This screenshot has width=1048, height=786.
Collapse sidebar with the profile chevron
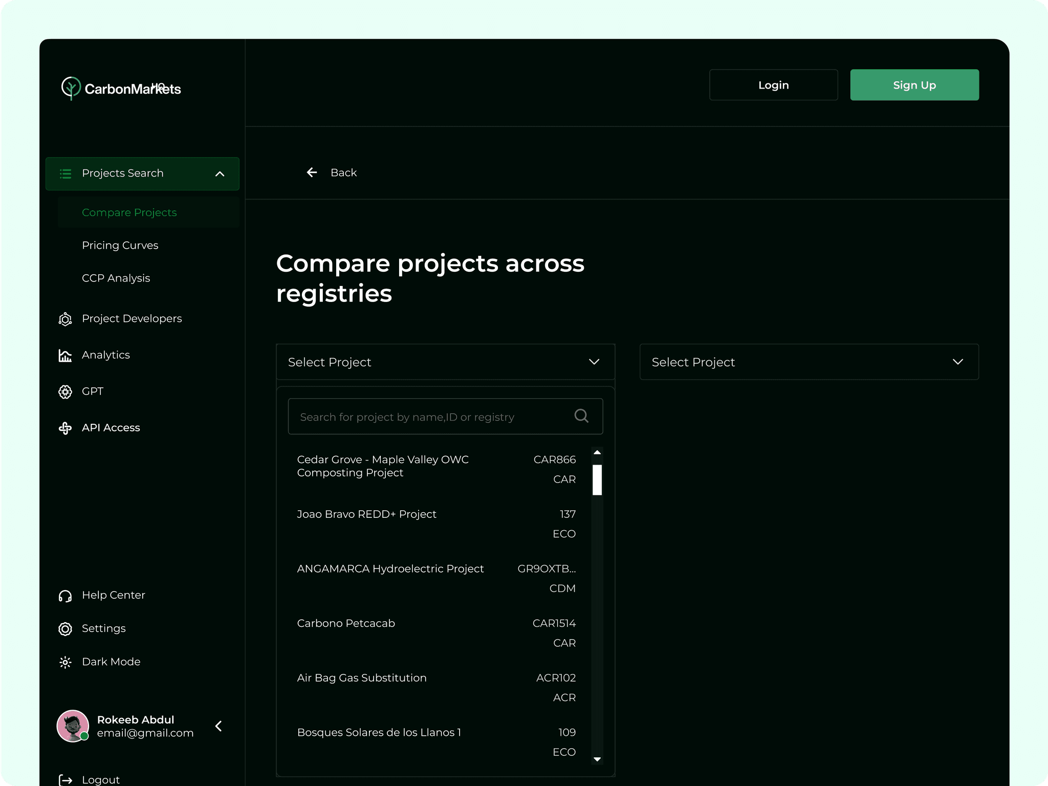219,726
